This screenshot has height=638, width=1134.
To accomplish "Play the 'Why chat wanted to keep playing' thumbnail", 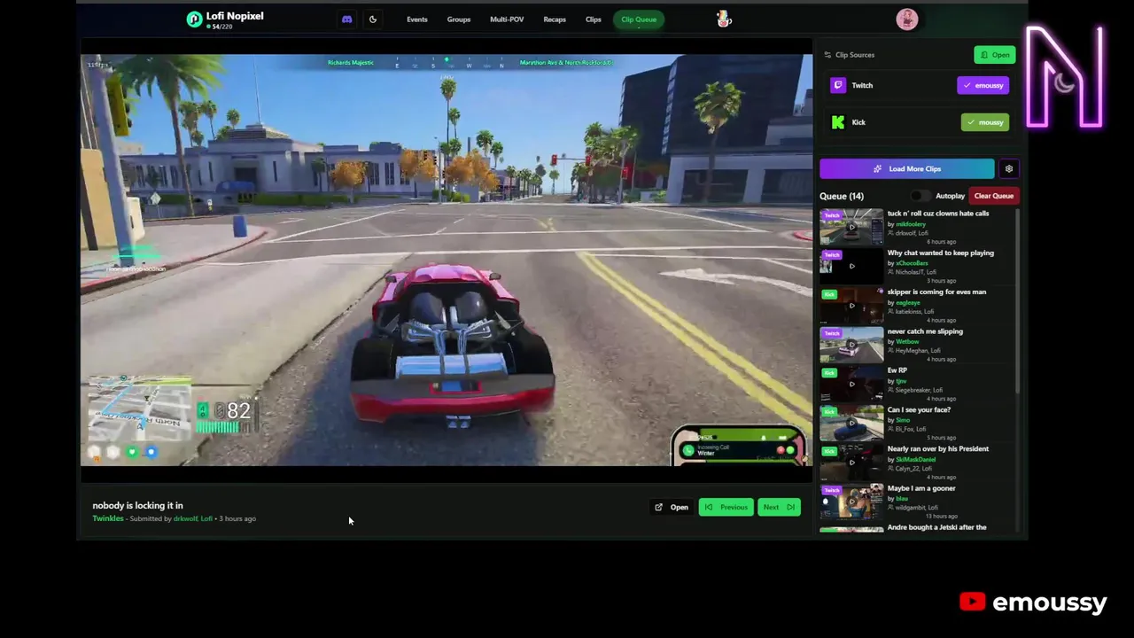I will point(851,266).
